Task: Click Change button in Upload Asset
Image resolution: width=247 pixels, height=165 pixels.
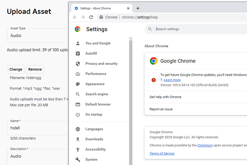Action: (16, 69)
